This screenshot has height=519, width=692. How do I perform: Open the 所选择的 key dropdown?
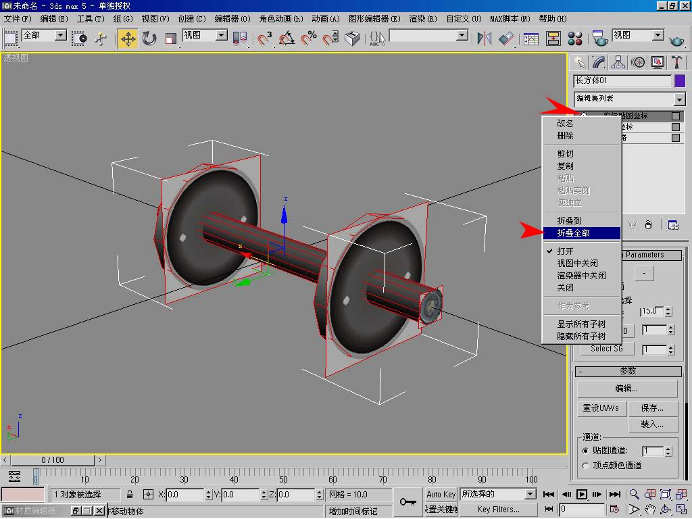pyautogui.click(x=531, y=494)
